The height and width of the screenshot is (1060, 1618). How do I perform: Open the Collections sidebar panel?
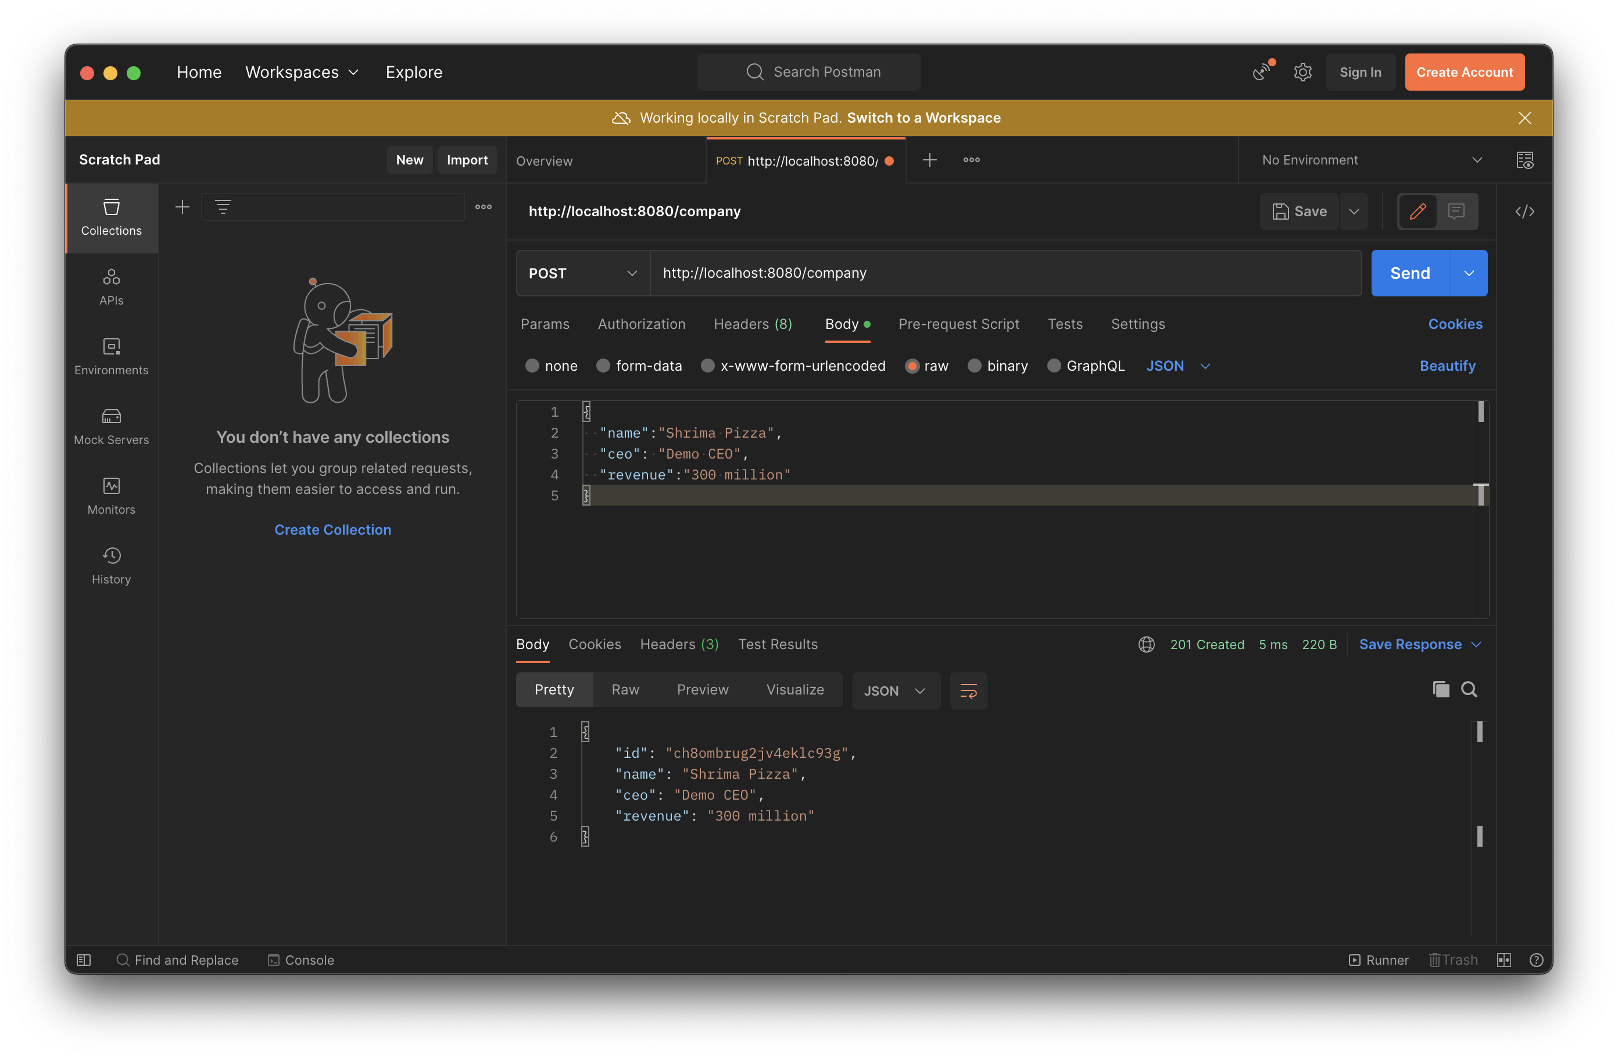tap(111, 217)
